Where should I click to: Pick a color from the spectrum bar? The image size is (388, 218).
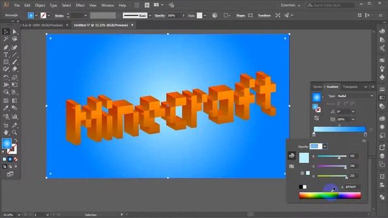pyautogui.click(x=330, y=196)
